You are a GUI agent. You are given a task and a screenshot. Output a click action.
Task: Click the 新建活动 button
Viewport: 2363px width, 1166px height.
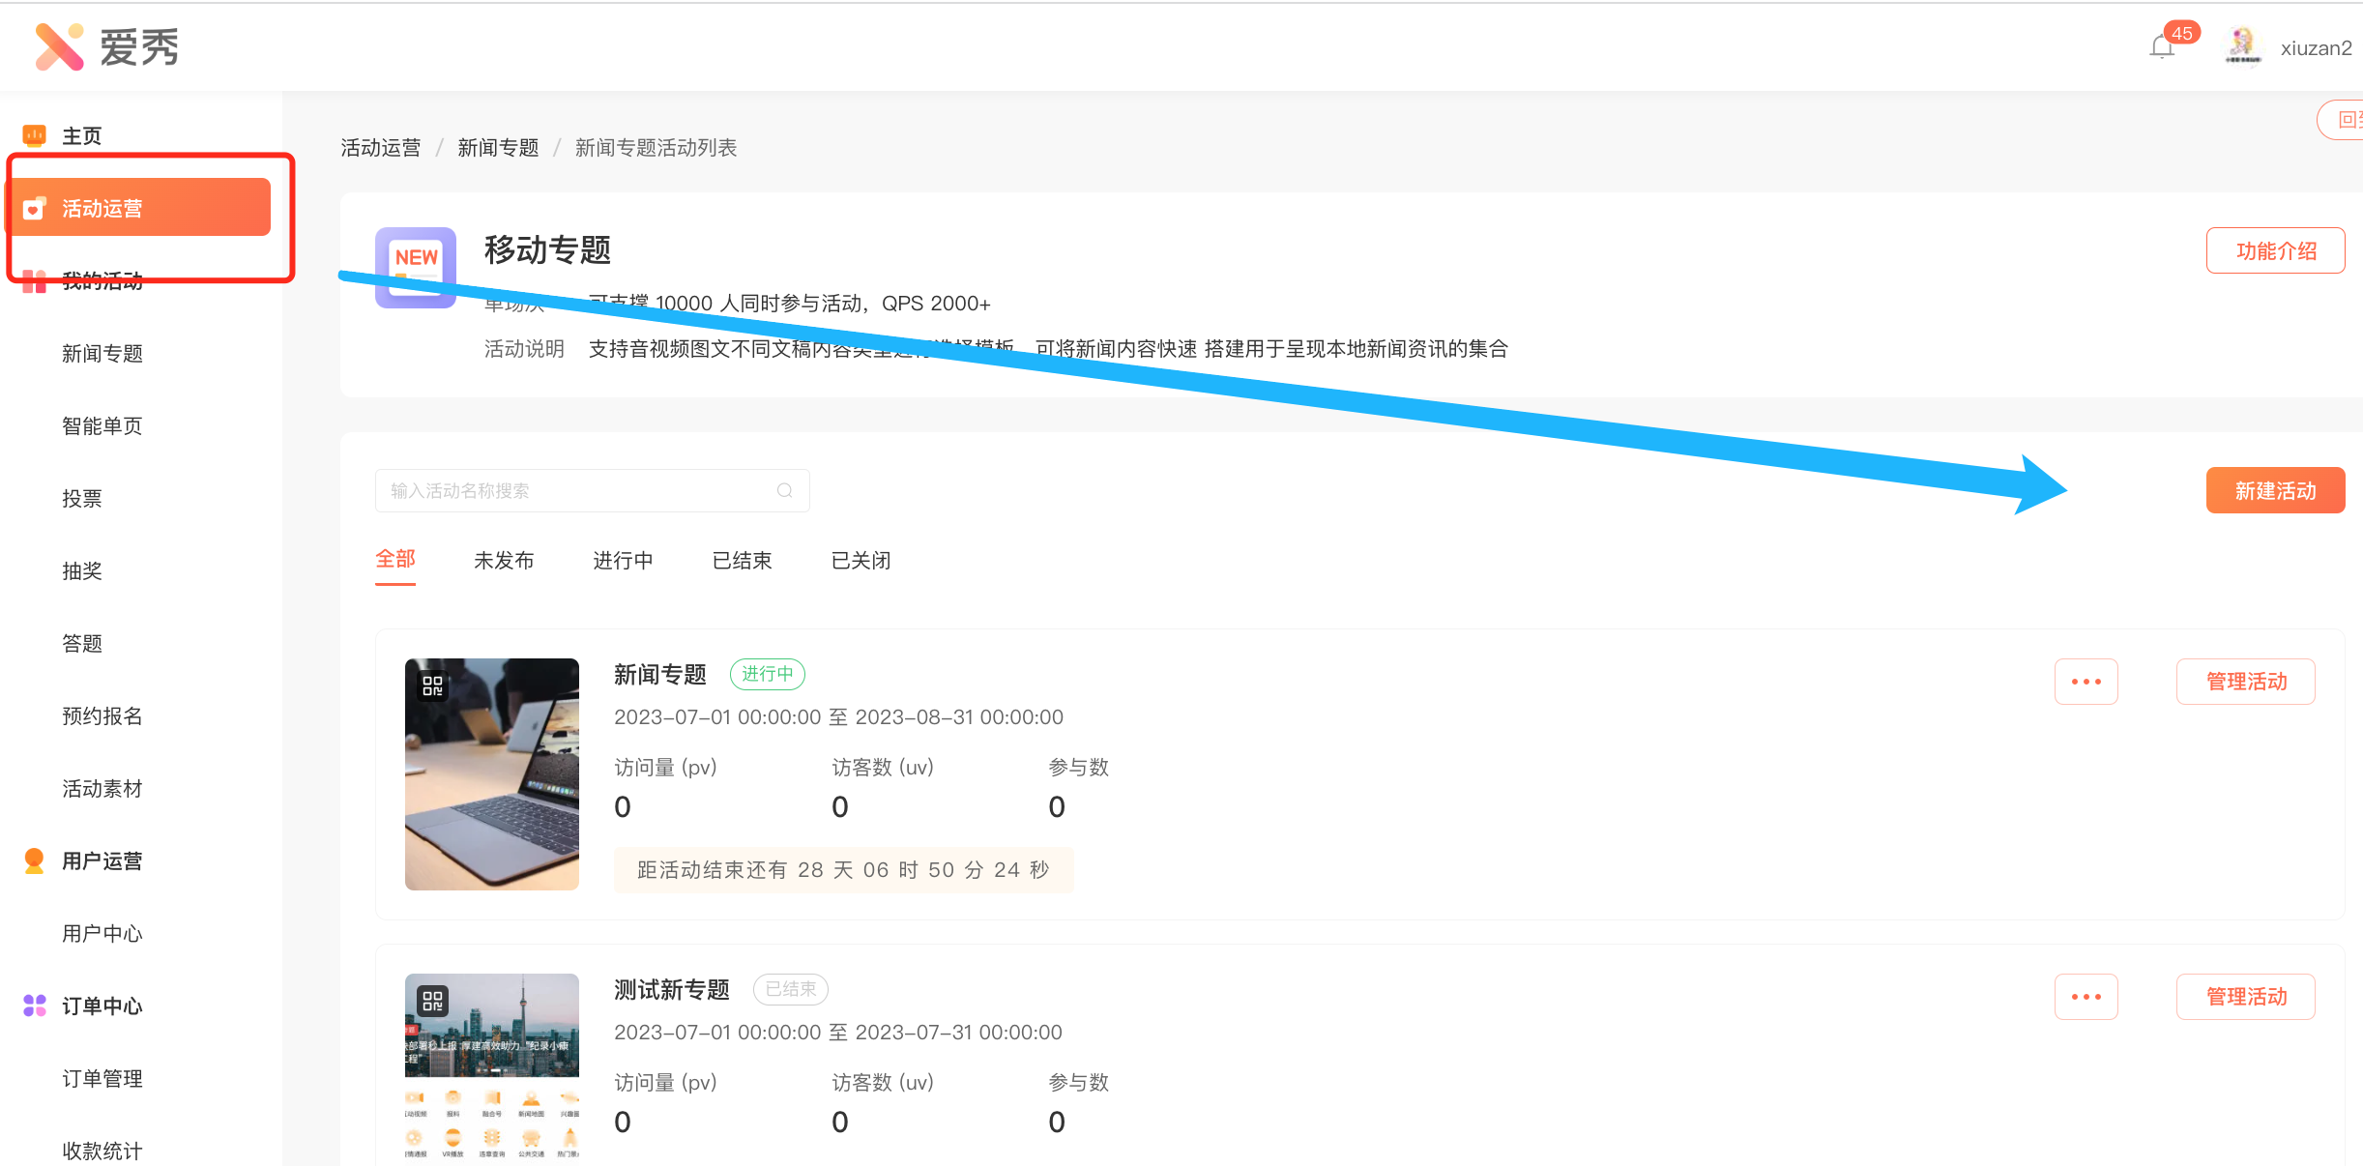coord(2274,490)
